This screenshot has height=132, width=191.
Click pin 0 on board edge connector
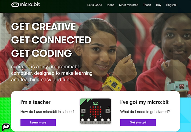(82, 121)
